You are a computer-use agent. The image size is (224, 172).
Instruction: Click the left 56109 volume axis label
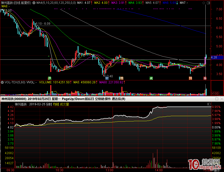(x=9, y=148)
